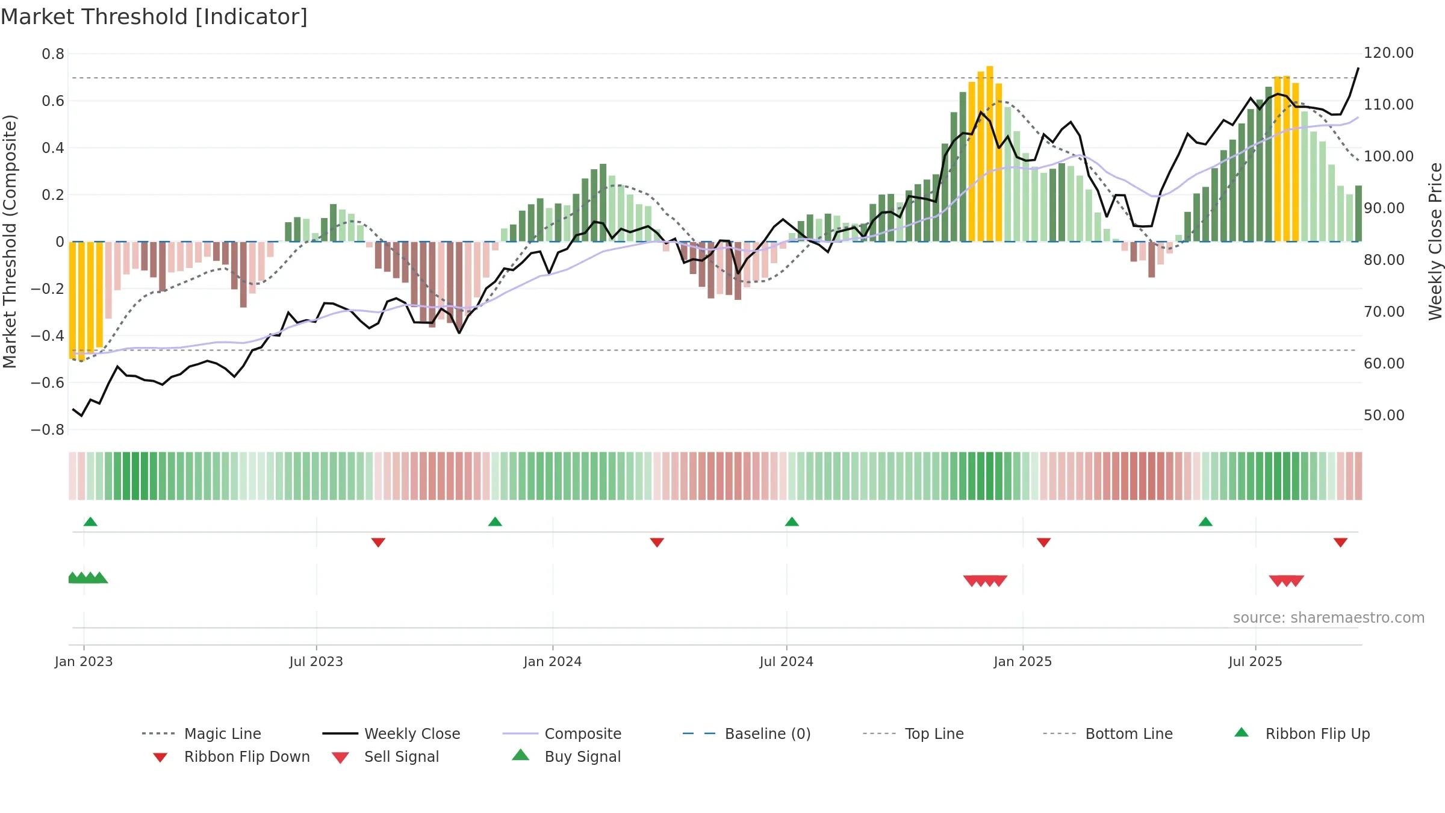Toggle the Buy Signal legend entry
The image size is (1445, 813).
(566, 756)
